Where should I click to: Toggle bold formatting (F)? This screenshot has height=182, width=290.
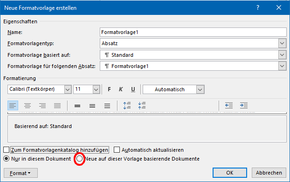click(x=109, y=89)
